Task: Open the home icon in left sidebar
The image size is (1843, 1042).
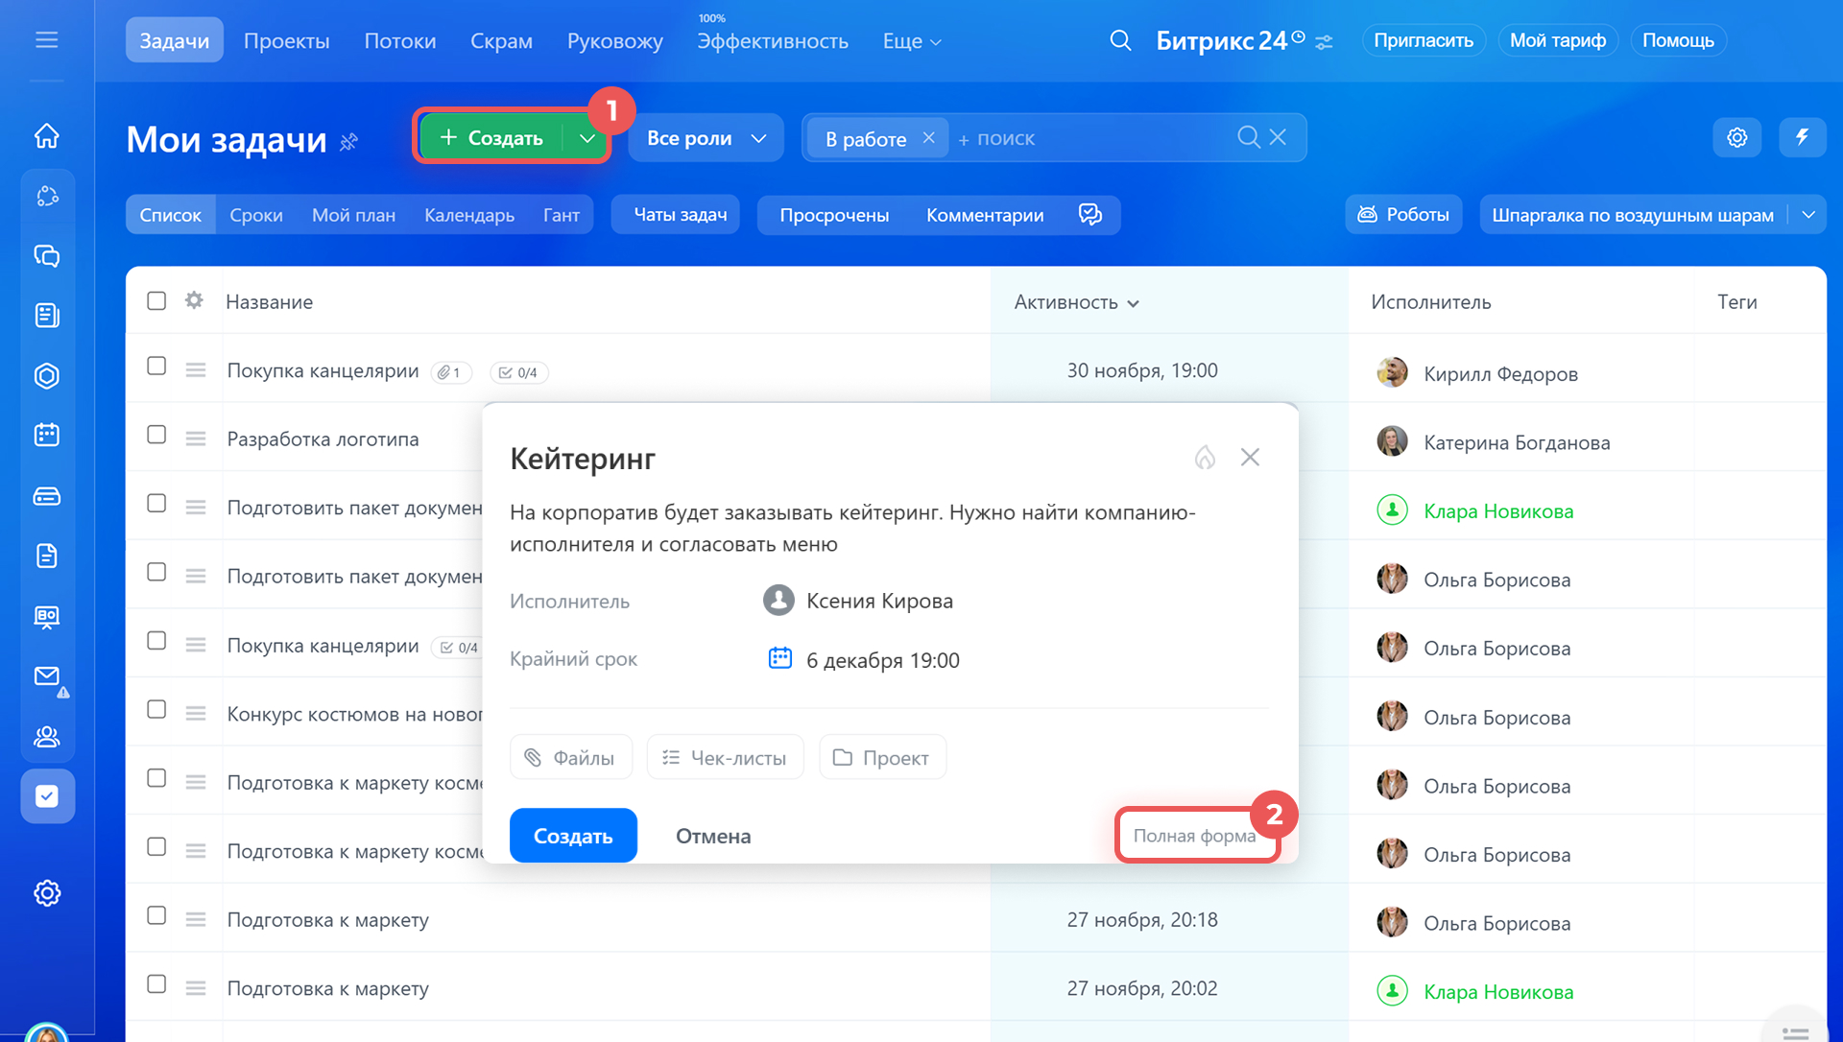Action: coord(46,136)
